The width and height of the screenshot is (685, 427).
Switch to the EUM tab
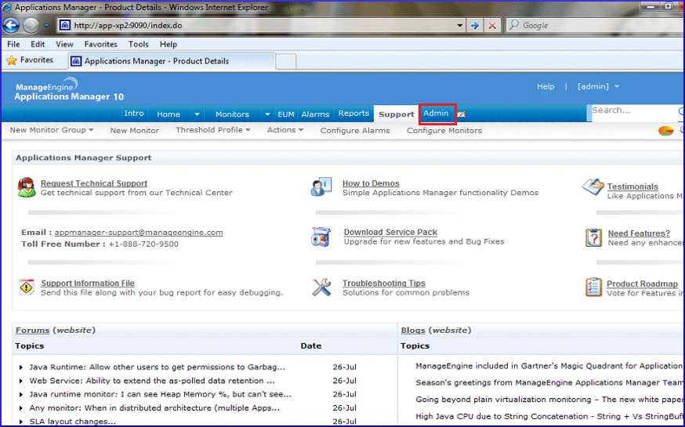tap(286, 114)
